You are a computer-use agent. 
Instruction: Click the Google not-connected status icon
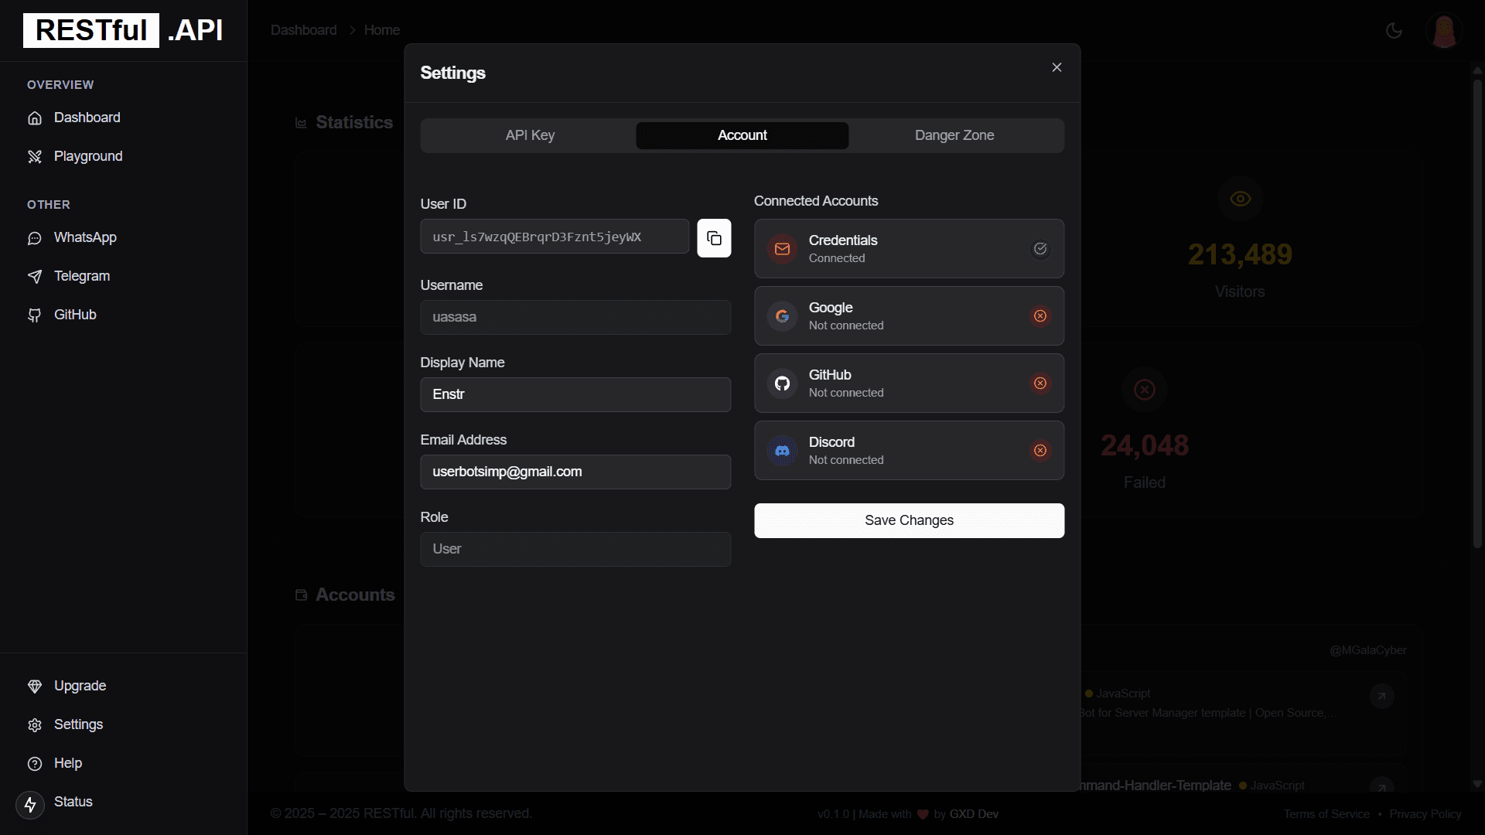point(1040,316)
